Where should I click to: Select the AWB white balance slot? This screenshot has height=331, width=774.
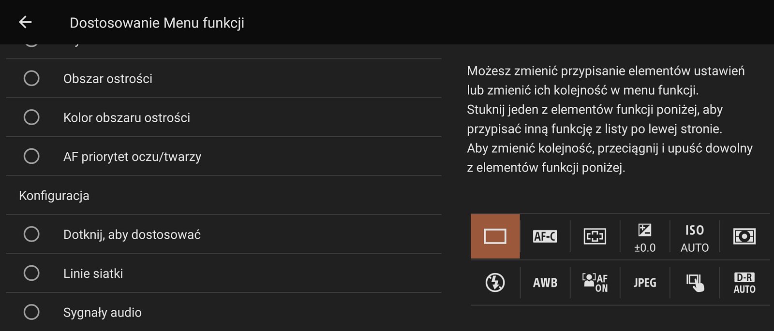[545, 283]
